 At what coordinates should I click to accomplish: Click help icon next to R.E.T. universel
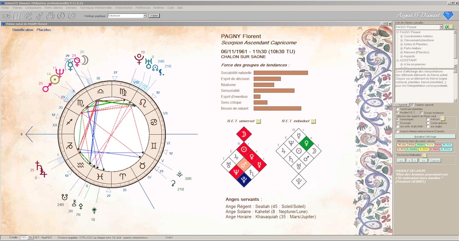[x=258, y=121]
